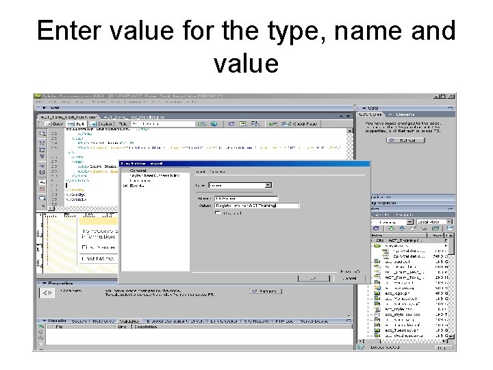The image size is (493, 370).
Task: Select the AP Elements tab
Action: (x=402, y=114)
